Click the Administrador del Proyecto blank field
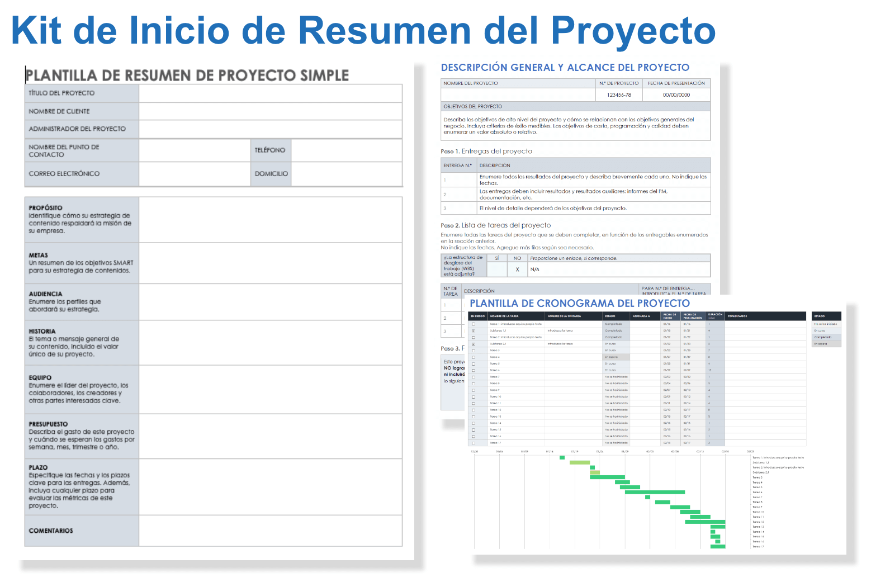 (271, 129)
